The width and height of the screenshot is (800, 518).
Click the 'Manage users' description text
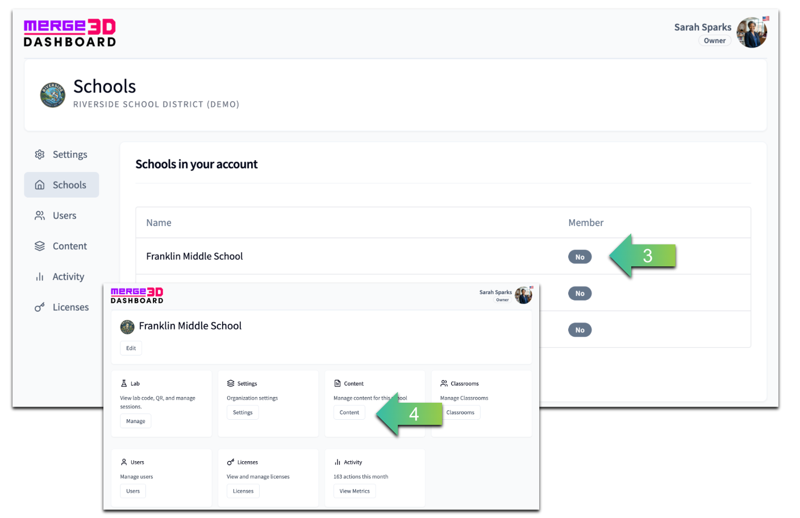pyautogui.click(x=136, y=477)
